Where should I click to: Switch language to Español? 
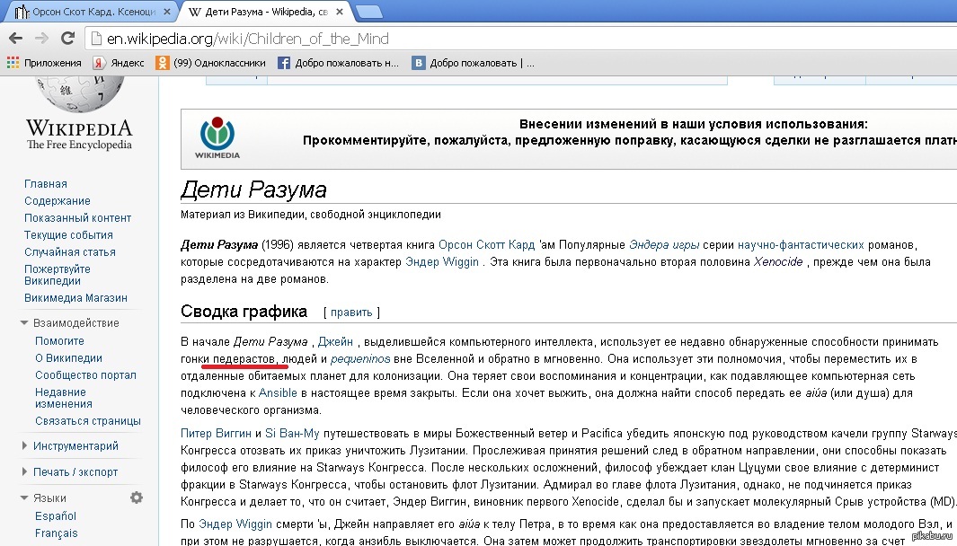click(56, 516)
